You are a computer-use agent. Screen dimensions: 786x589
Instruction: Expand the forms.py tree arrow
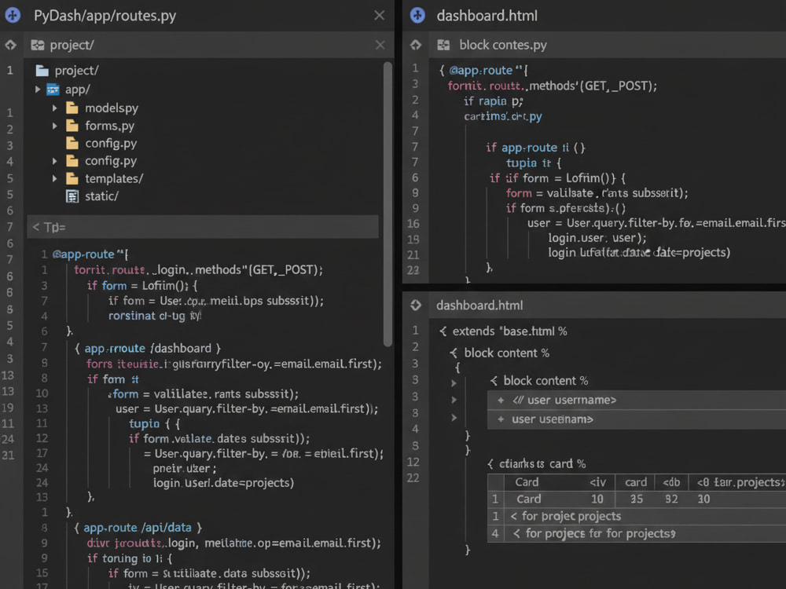point(55,126)
